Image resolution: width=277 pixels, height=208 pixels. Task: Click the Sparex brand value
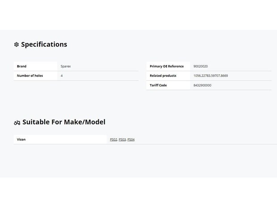pos(66,66)
